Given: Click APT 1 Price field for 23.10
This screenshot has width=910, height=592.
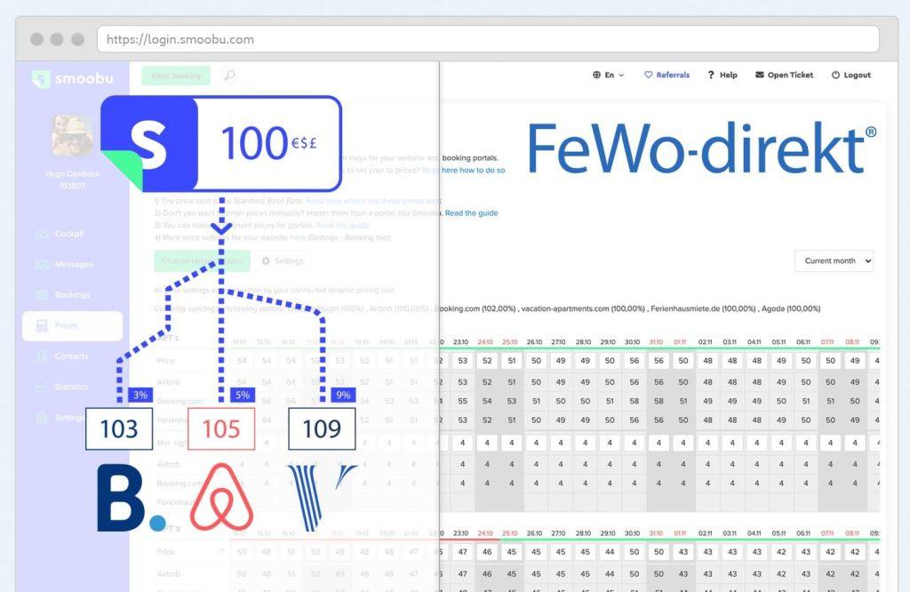Looking at the screenshot, I should (462, 360).
